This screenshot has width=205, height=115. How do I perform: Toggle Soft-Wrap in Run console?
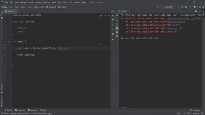pos(117,24)
